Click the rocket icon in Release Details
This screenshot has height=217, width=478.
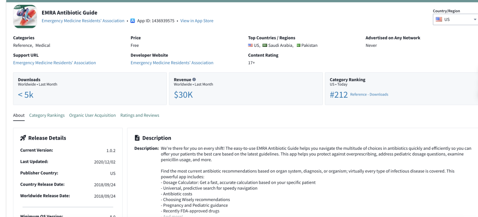[23, 138]
